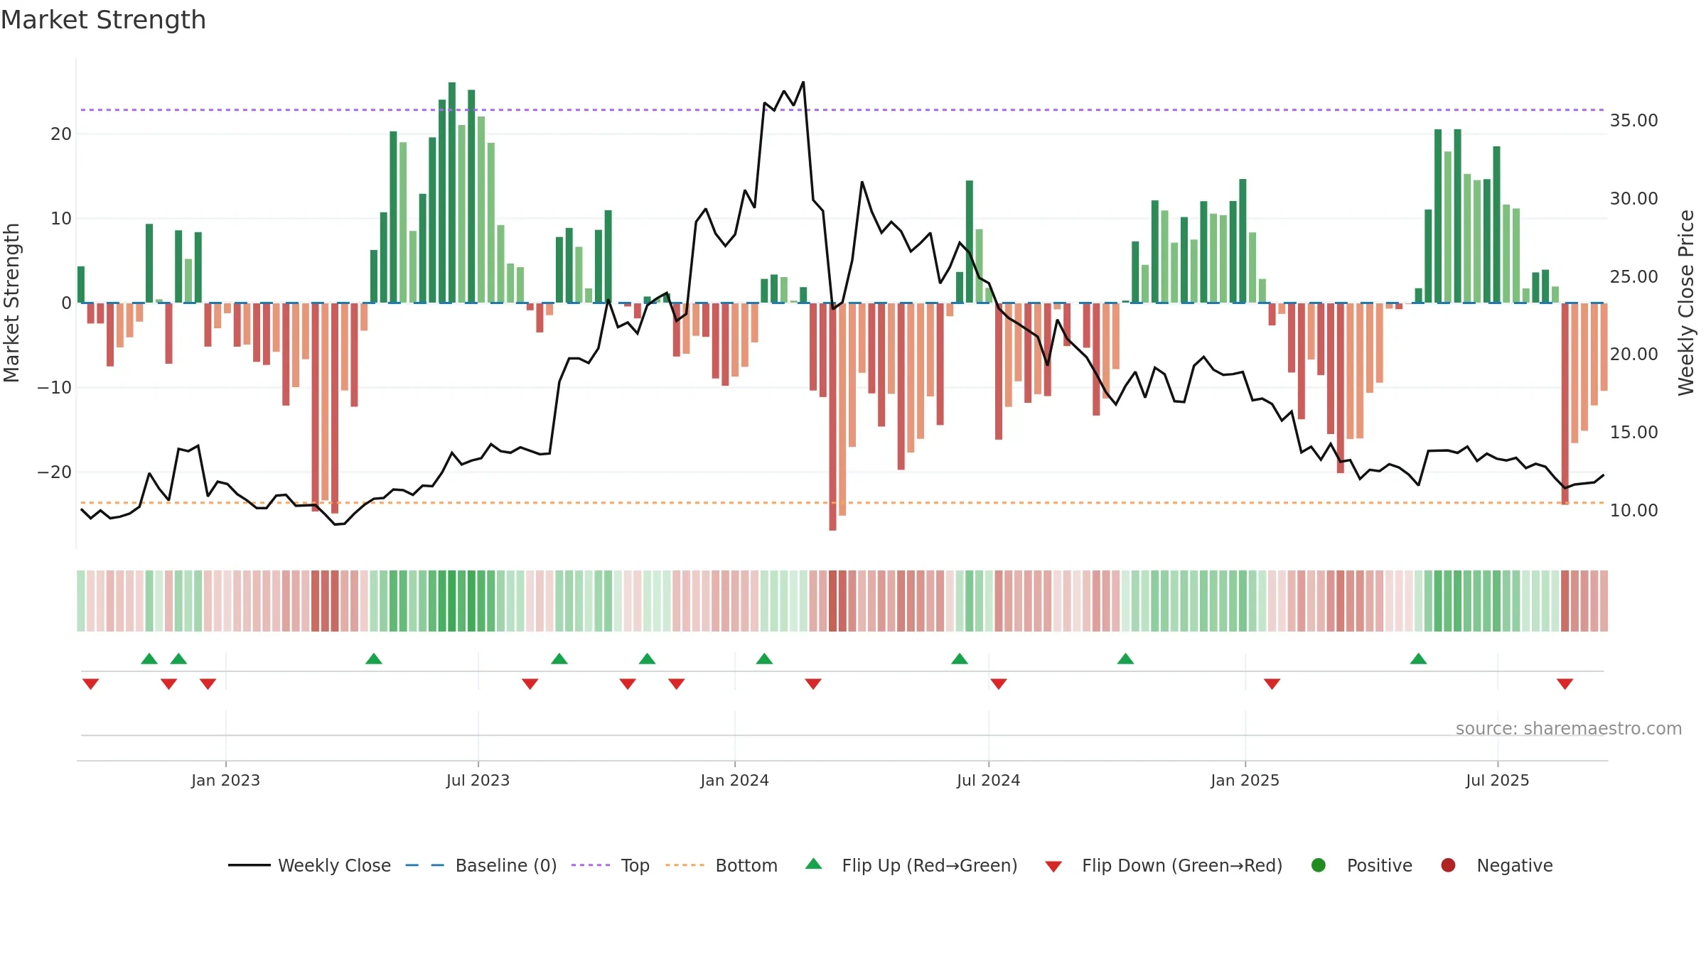
Task: Click the first red flip-down marker before Jan 2023
Action: point(90,683)
